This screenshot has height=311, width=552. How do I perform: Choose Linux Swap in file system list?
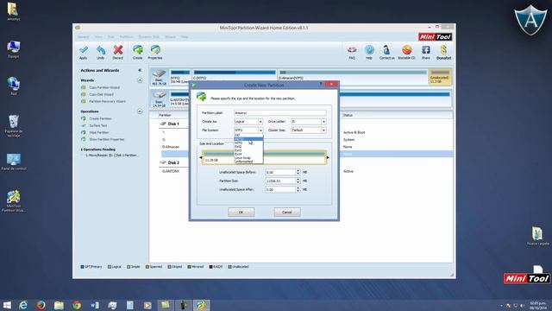[248, 158]
